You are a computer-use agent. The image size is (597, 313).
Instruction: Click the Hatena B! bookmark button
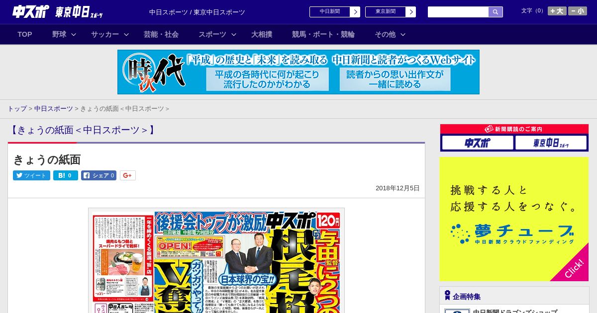click(66, 175)
